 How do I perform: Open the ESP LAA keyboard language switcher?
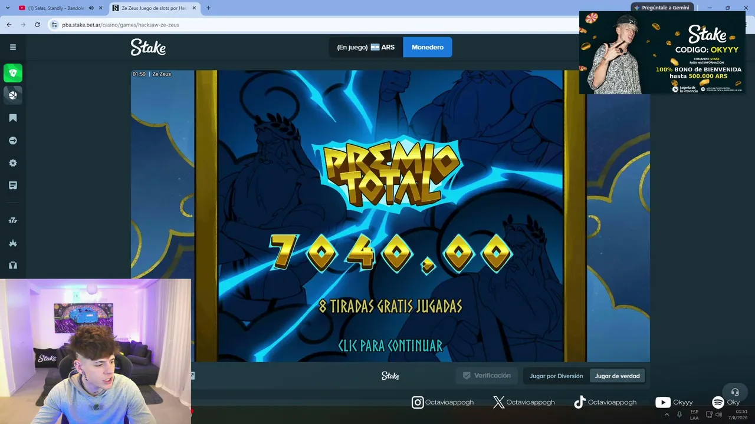pyautogui.click(x=694, y=415)
